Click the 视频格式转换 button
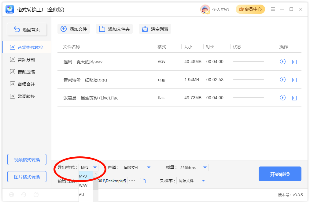Viewport: 310px width, 202px height. point(27,159)
